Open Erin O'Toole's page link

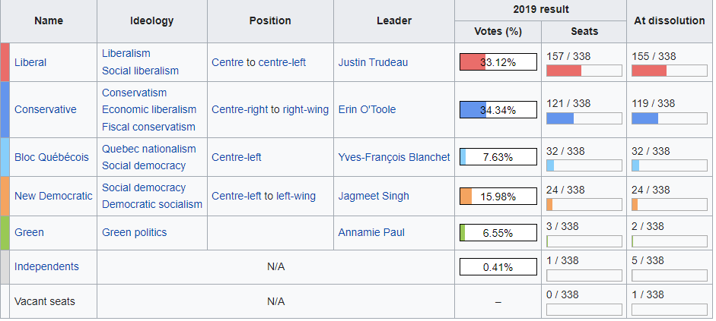point(367,109)
